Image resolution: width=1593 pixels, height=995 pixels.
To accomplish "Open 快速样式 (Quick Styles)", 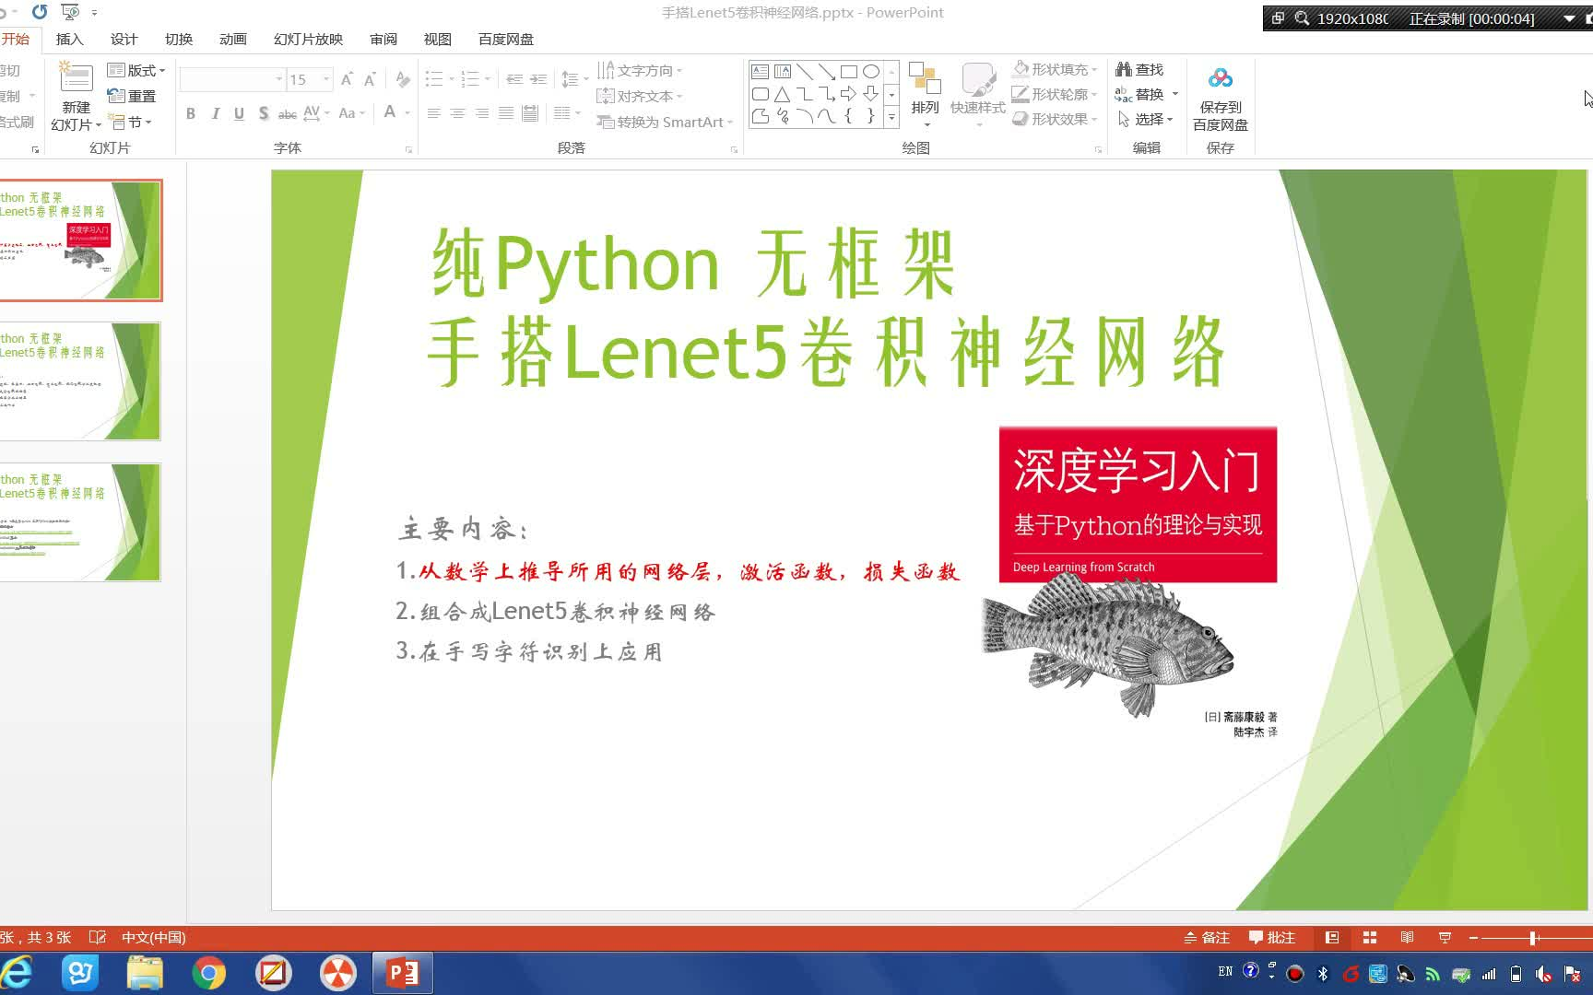I will coord(977,92).
